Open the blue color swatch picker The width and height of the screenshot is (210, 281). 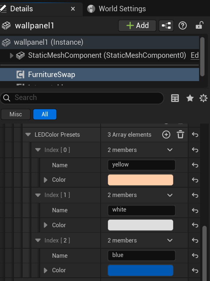[140, 270]
